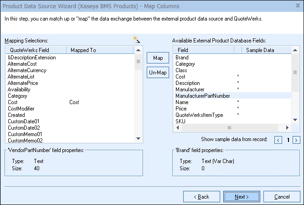This screenshot has height=205, width=304.
Task: Click the auto-map wand icon
Action: pos(136,40)
